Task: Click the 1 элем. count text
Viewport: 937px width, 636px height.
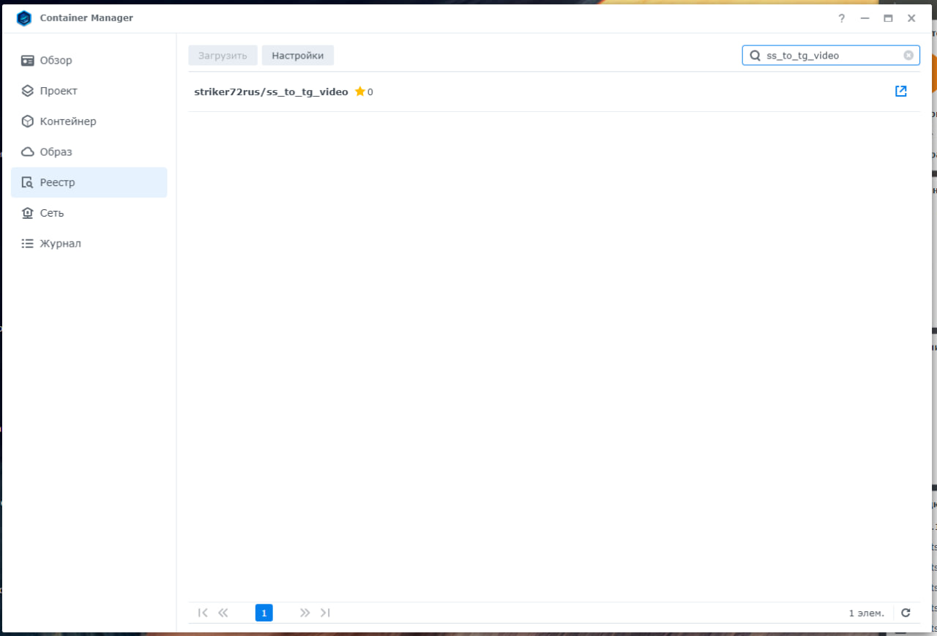Action: pyautogui.click(x=867, y=613)
